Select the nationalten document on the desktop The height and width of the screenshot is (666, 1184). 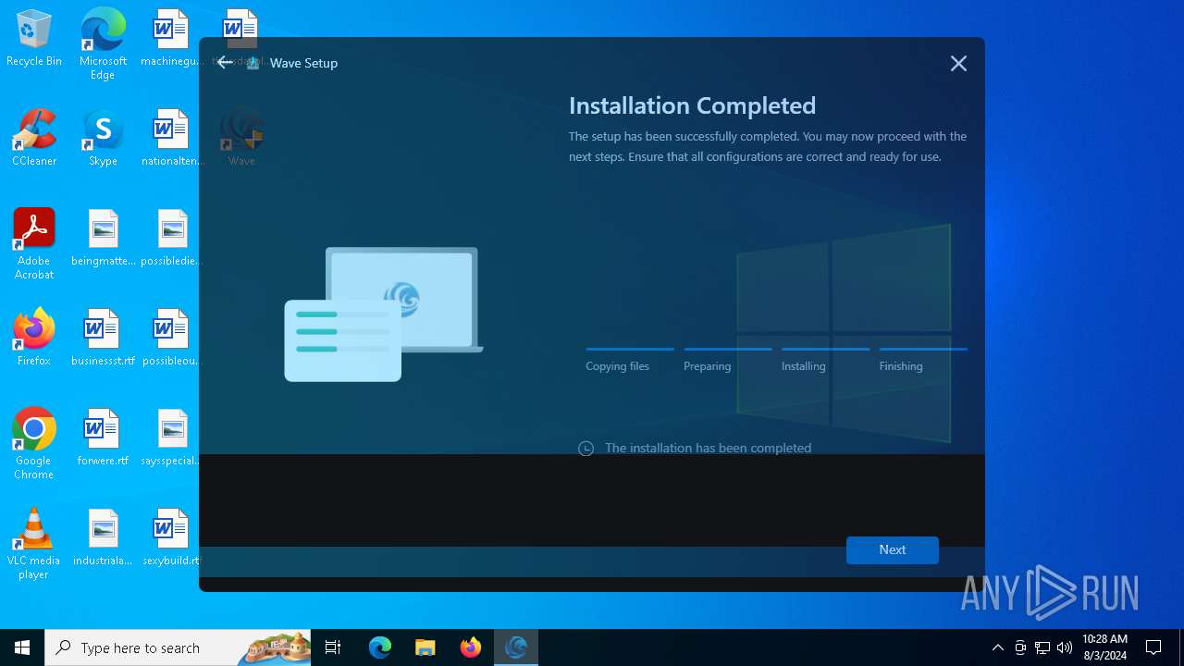coord(171,139)
